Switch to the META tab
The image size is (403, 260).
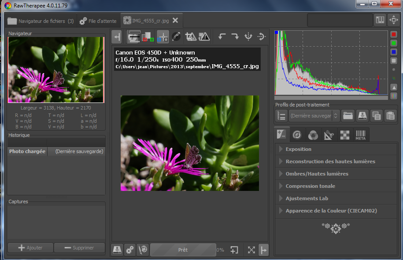(x=361, y=135)
